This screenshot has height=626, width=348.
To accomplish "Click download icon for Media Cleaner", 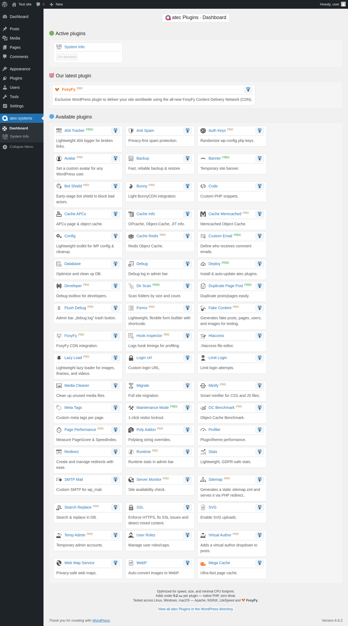I will click(116, 386).
